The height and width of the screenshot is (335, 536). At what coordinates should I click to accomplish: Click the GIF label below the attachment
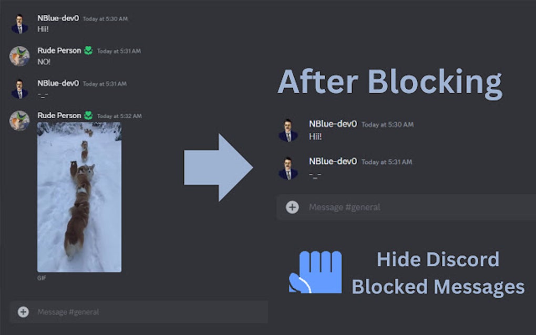pos(41,278)
